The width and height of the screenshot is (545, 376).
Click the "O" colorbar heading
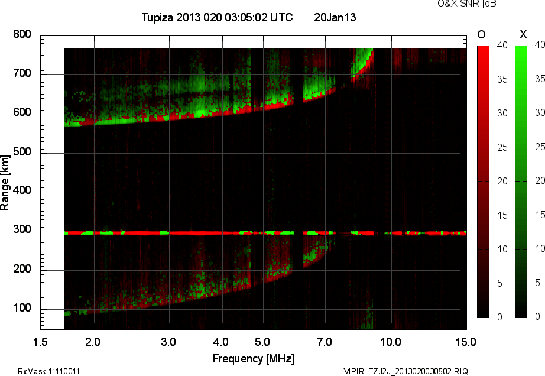click(x=481, y=34)
